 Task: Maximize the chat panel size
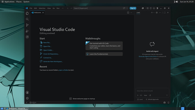point(165,12)
